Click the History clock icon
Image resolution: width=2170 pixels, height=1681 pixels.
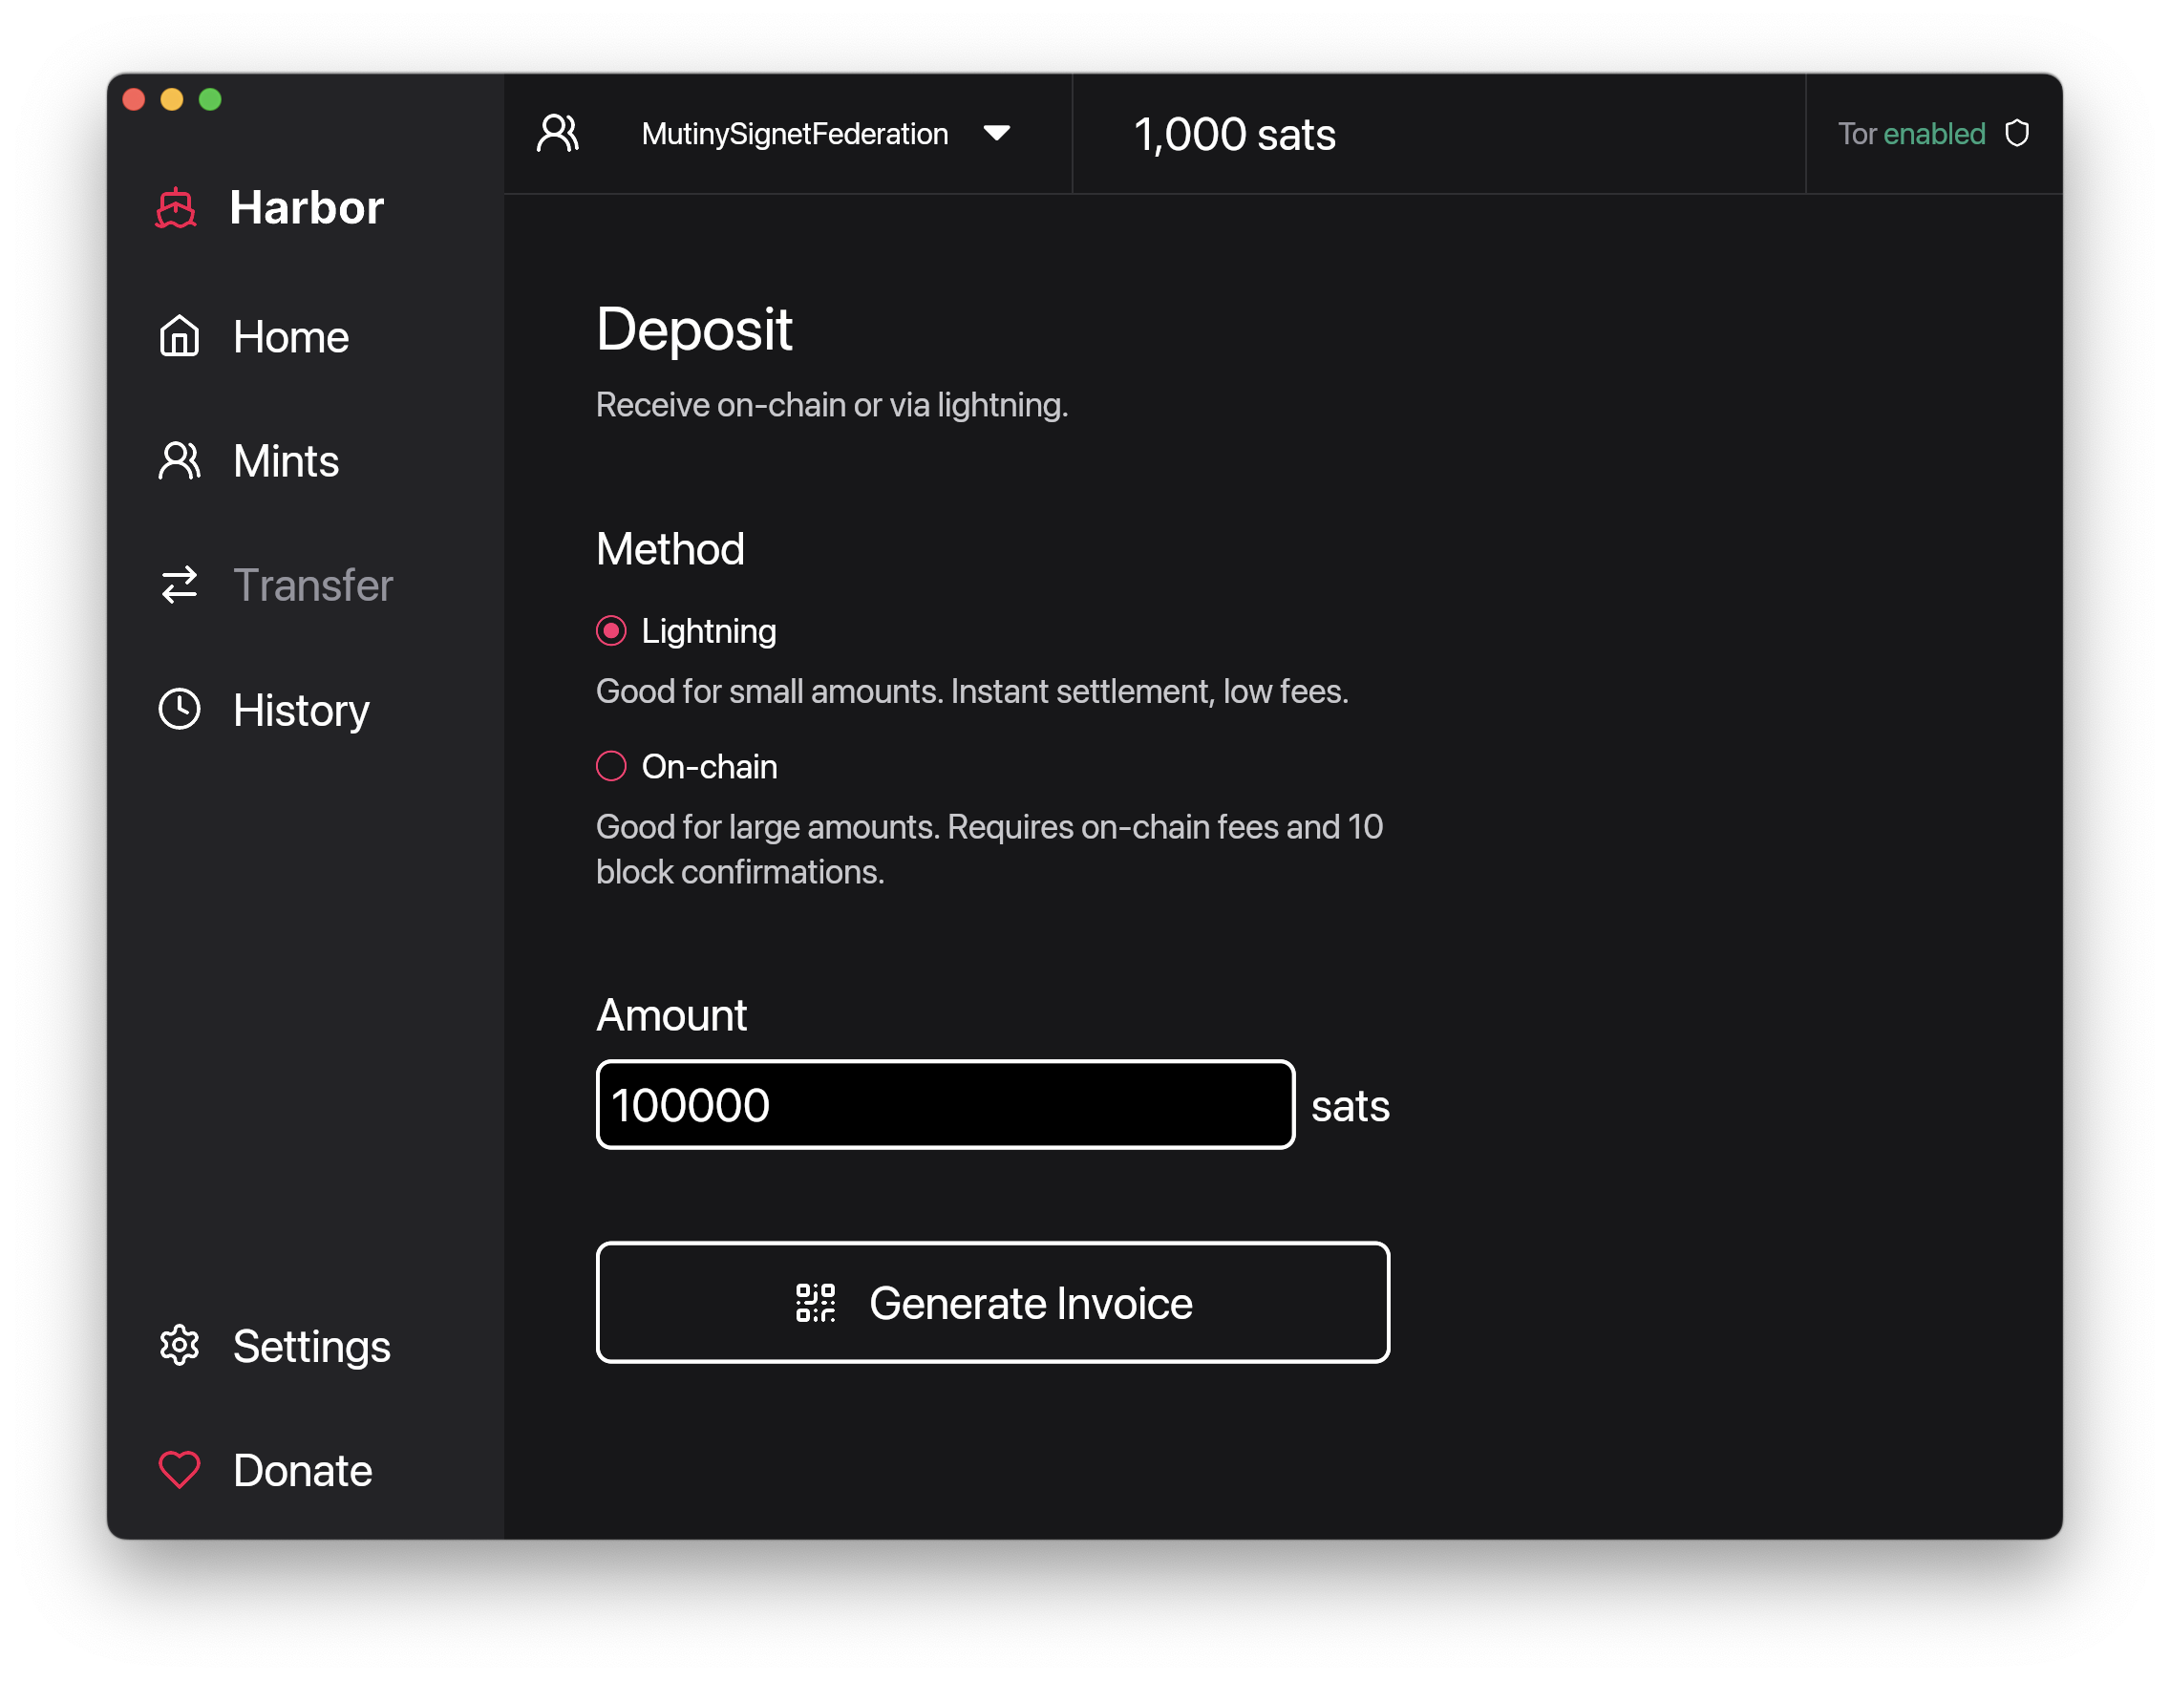click(180, 710)
